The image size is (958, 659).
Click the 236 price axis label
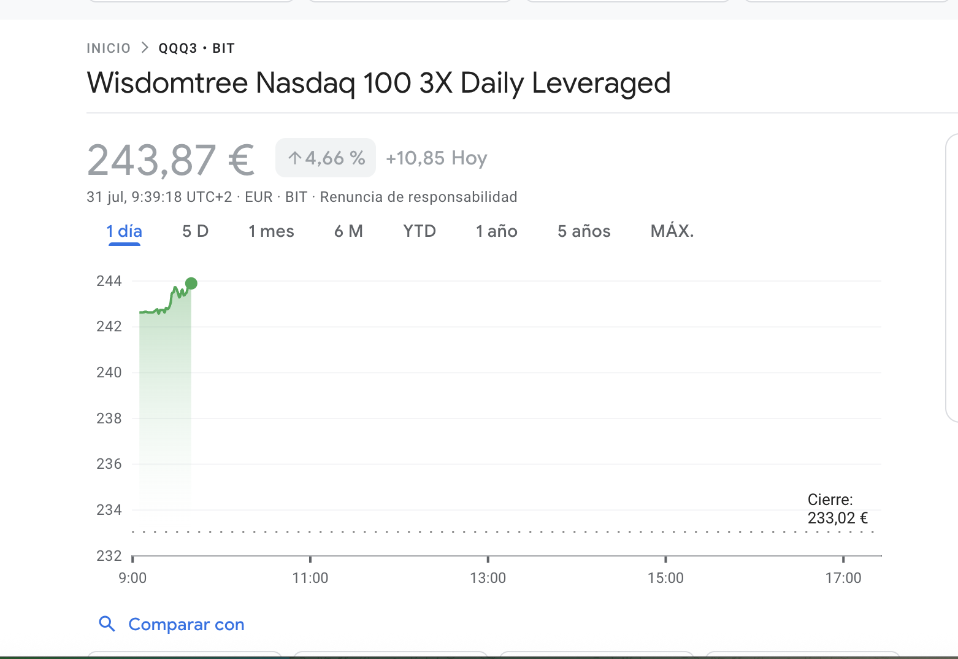click(x=109, y=464)
